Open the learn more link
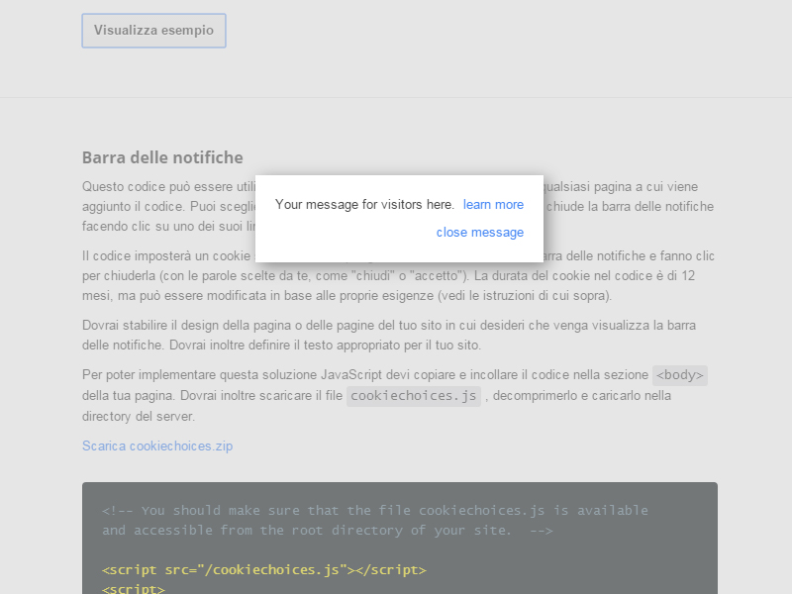 (493, 205)
